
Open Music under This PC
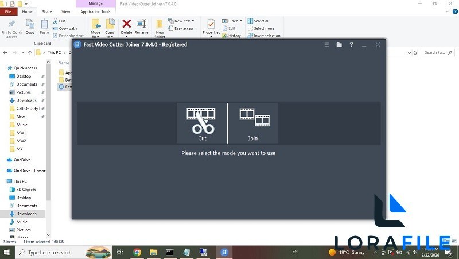click(19, 222)
